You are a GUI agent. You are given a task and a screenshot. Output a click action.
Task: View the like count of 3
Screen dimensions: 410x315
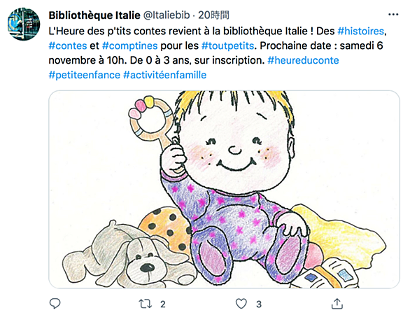coord(259,304)
